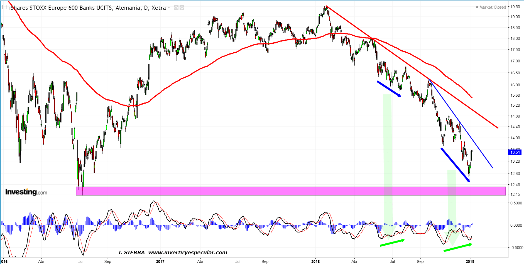Click the iShares STOXX Europe 600 Banks title

[87, 8]
